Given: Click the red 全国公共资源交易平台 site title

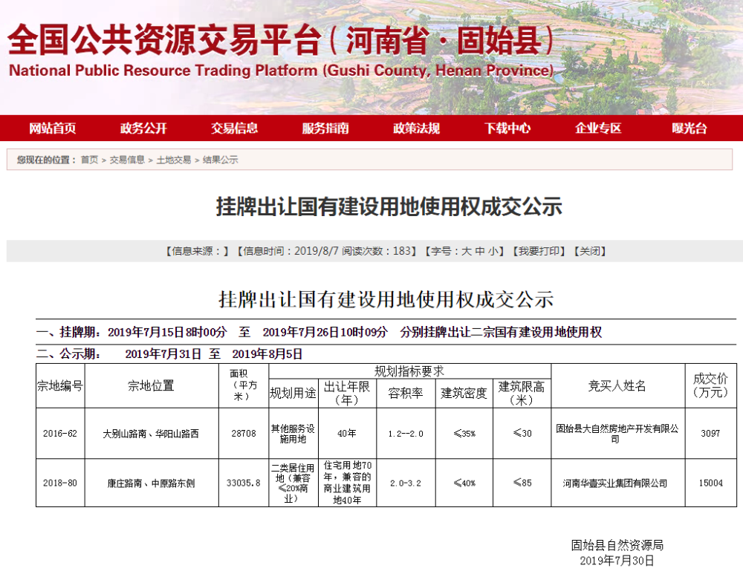Looking at the screenshot, I should 281,40.
